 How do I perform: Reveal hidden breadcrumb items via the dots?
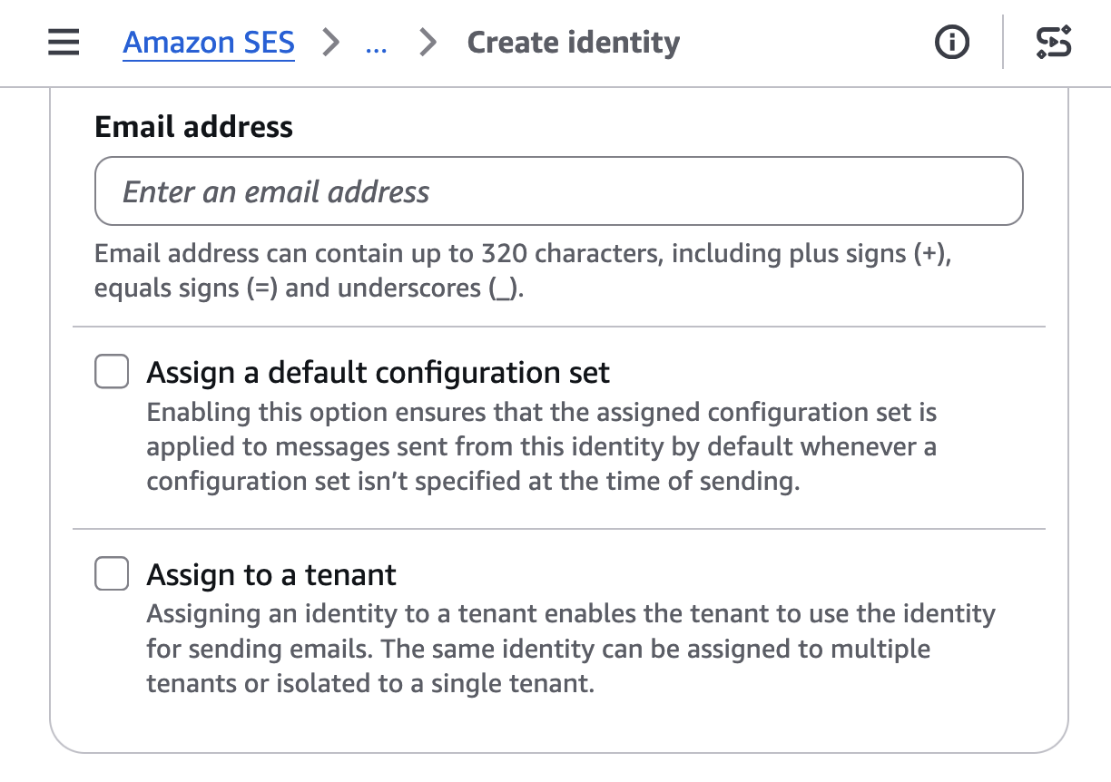pyautogui.click(x=376, y=43)
